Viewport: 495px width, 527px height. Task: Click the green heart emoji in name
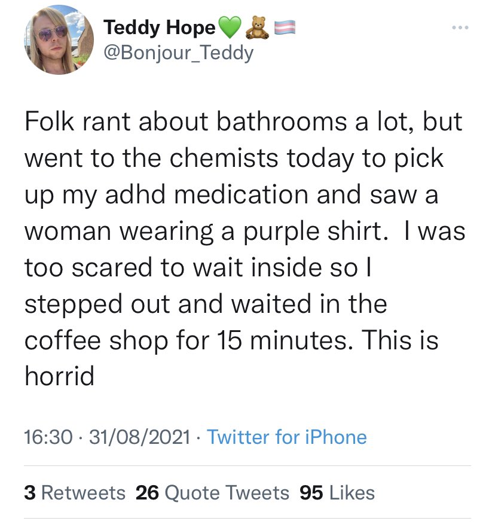tap(230, 28)
